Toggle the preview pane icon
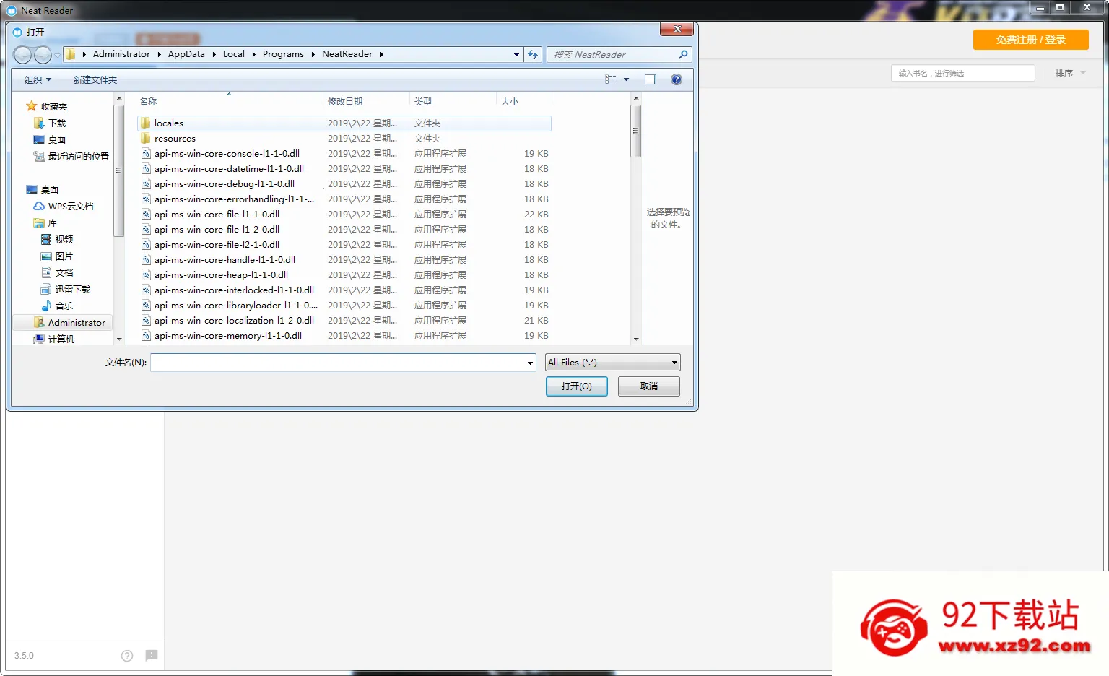Image resolution: width=1109 pixels, height=676 pixels. point(651,79)
